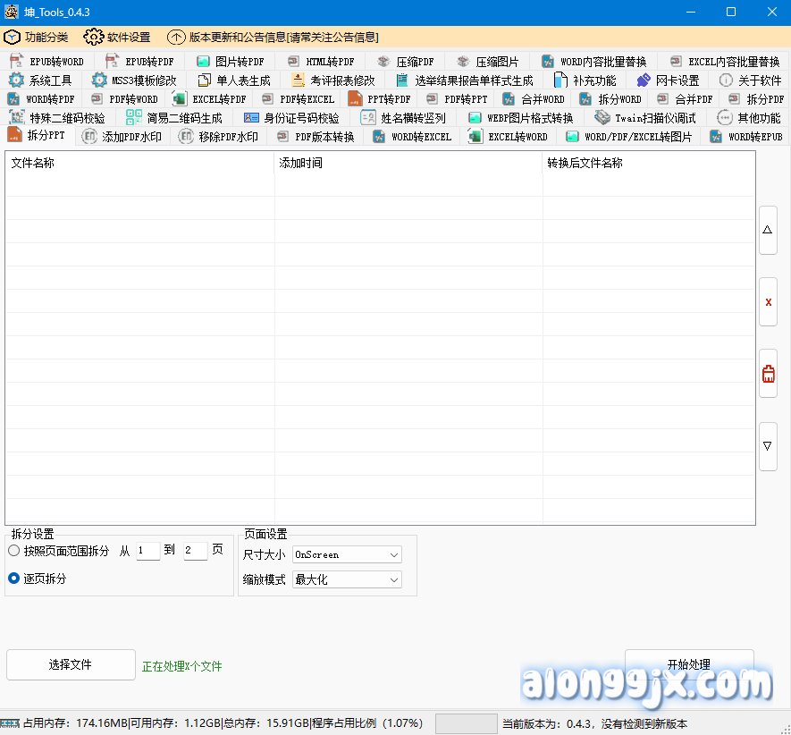This screenshot has width=791, height=735.
Task: Move selected file down with triangle button
Action: click(768, 445)
